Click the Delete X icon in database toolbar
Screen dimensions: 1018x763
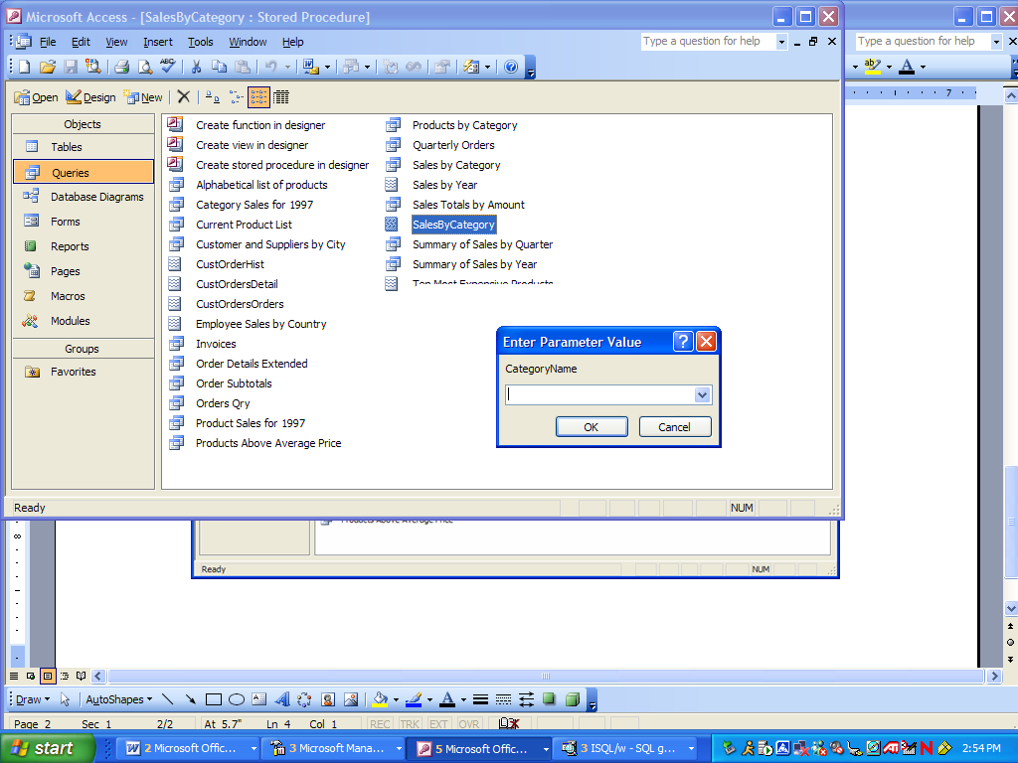(x=183, y=96)
